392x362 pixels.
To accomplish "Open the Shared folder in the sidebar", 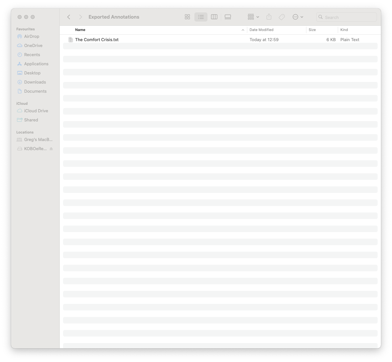I will [x=31, y=120].
